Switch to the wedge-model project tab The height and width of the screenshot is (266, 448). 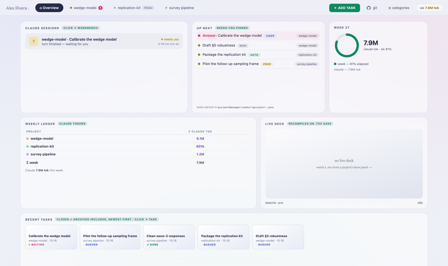pos(86,8)
